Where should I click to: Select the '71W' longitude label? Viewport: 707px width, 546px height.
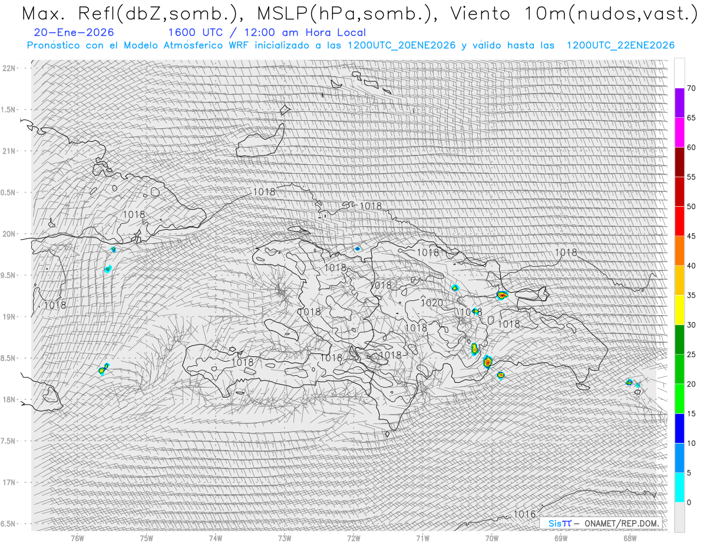[422, 538]
